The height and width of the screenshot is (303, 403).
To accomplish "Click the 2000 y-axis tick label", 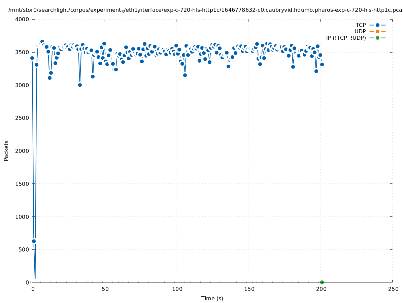I will pos(22,151).
